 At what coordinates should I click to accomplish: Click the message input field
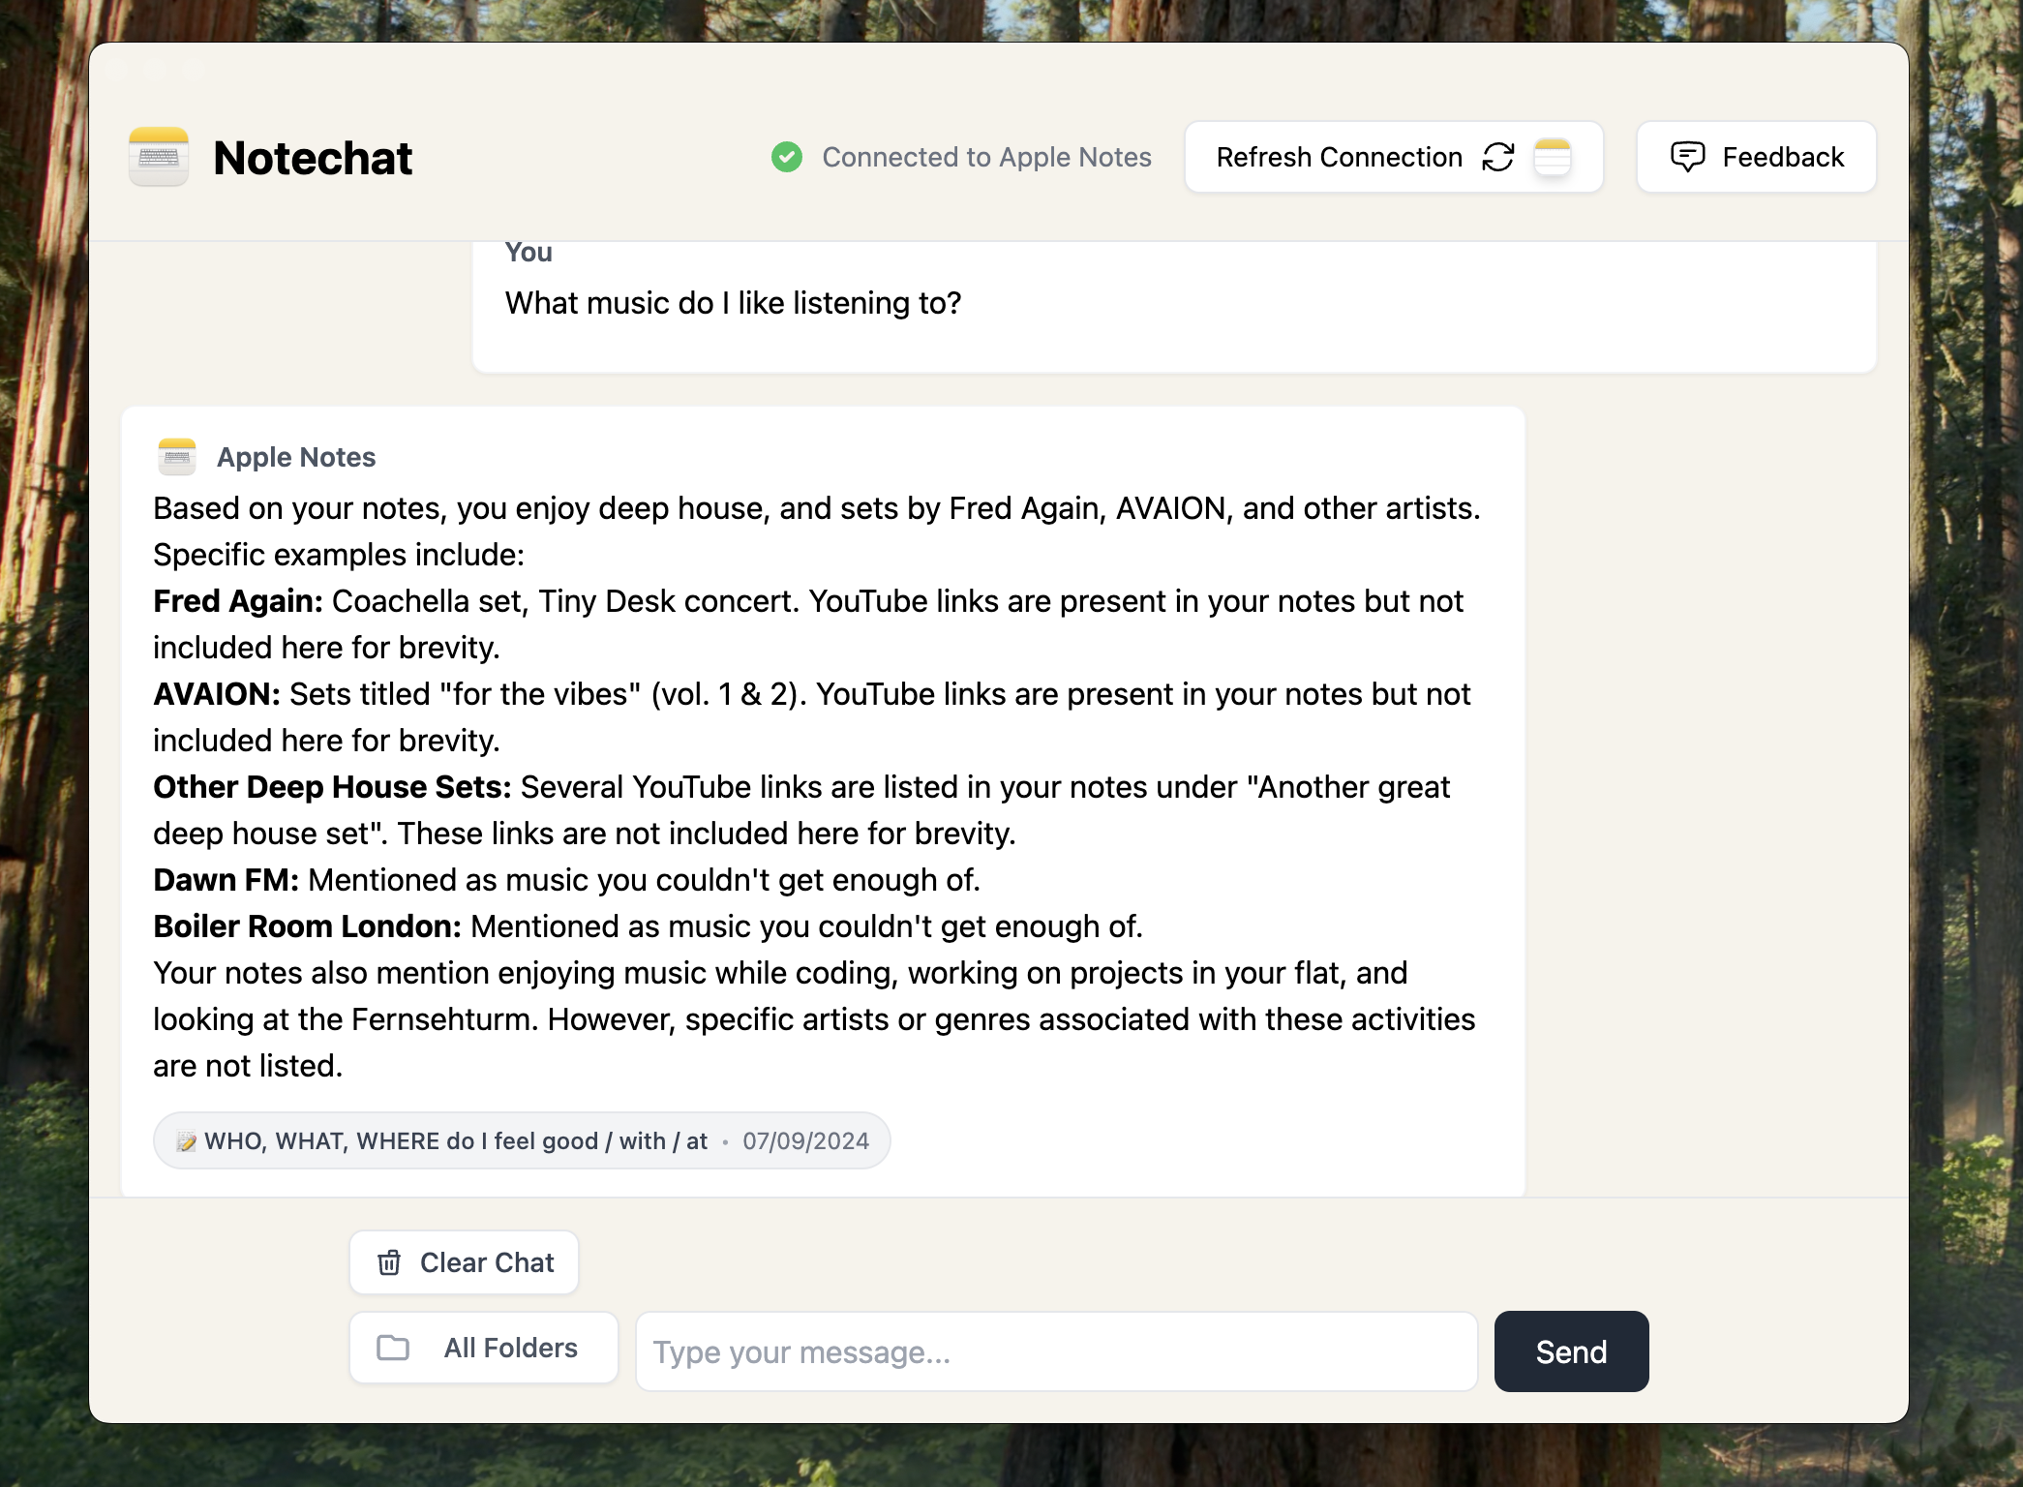pyautogui.click(x=1055, y=1351)
